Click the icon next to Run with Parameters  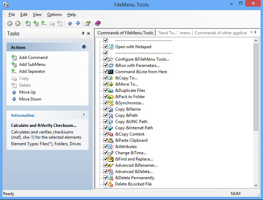click(111, 66)
